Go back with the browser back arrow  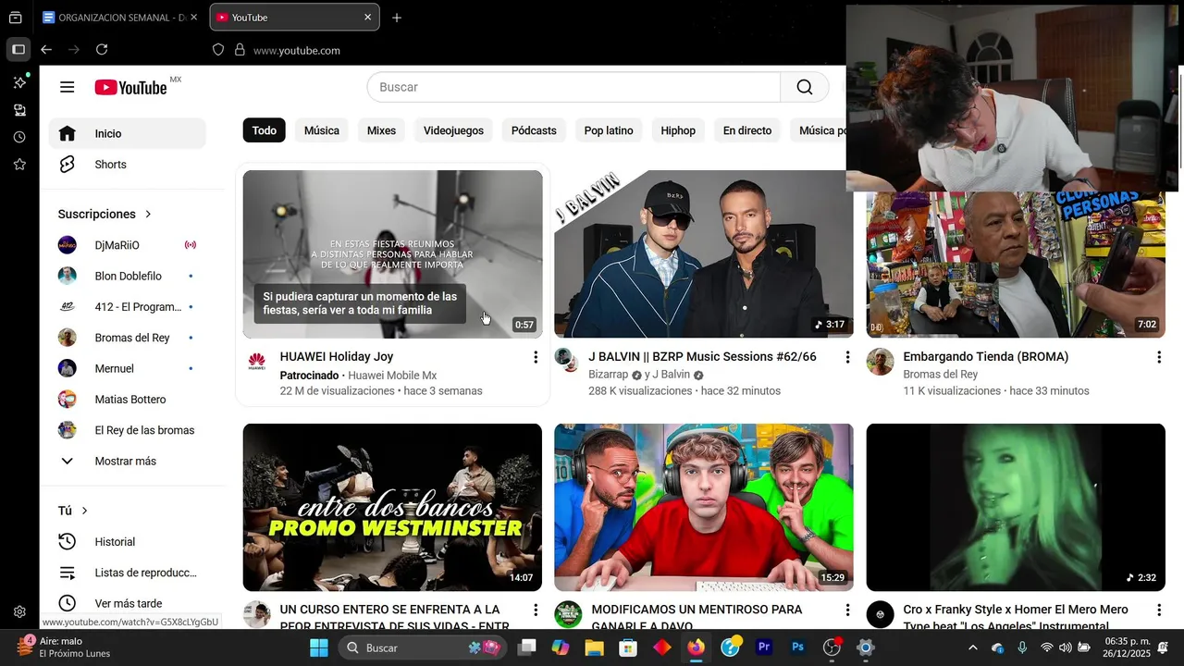point(46,50)
